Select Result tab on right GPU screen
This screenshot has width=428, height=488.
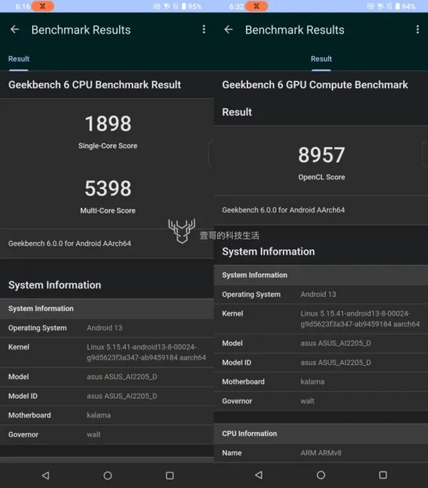click(321, 59)
